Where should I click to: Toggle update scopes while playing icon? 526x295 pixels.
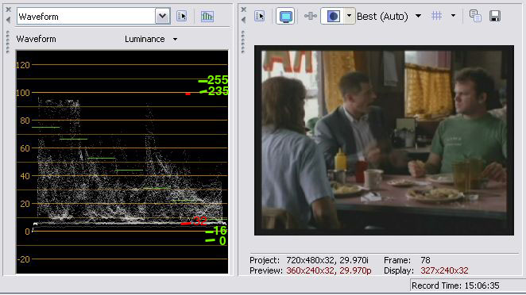click(x=207, y=16)
